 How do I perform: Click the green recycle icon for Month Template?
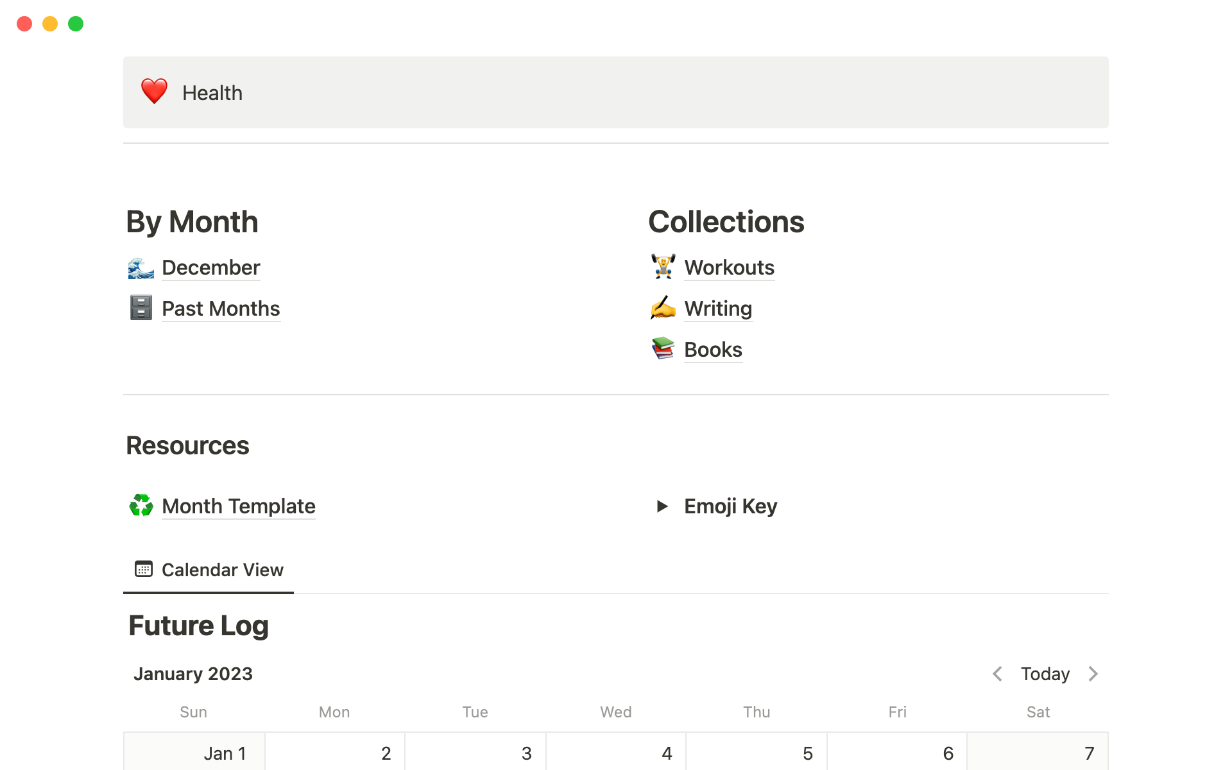click(x=141, y=506)
